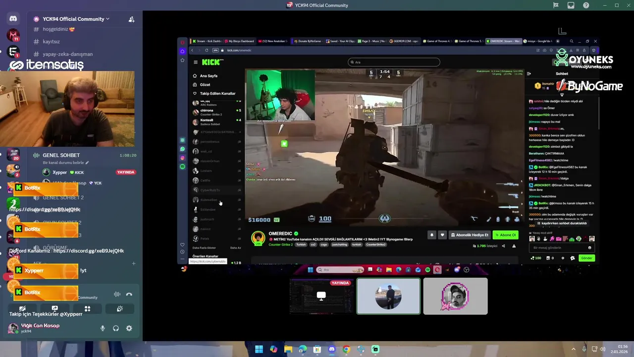This screenshot has height=357, width=634.
Task: Expand YCK94 Official Community server menu
Action: (76, 19)
